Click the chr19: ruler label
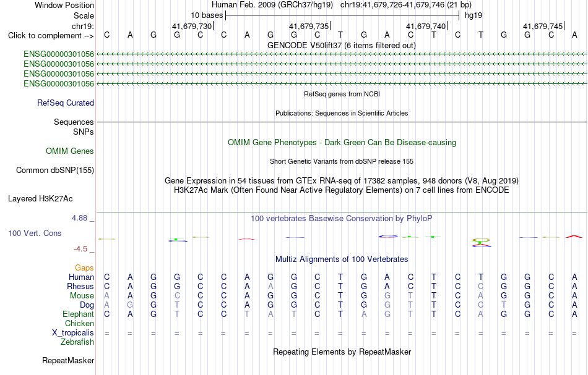This screenshot has height=375, width=588. pos(83,26)
